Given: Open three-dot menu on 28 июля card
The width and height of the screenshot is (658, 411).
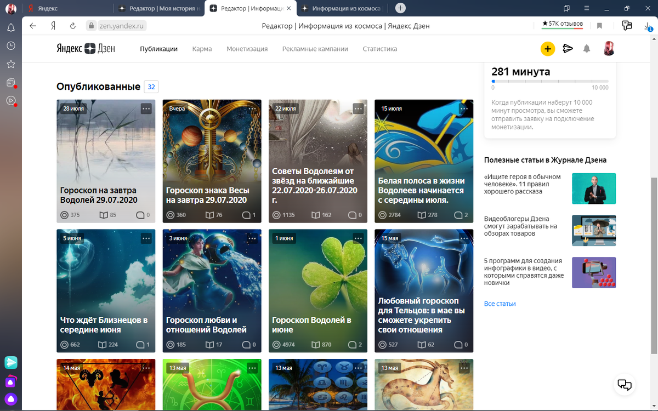Looking at the screenshot, I should (x=146, y=109).
